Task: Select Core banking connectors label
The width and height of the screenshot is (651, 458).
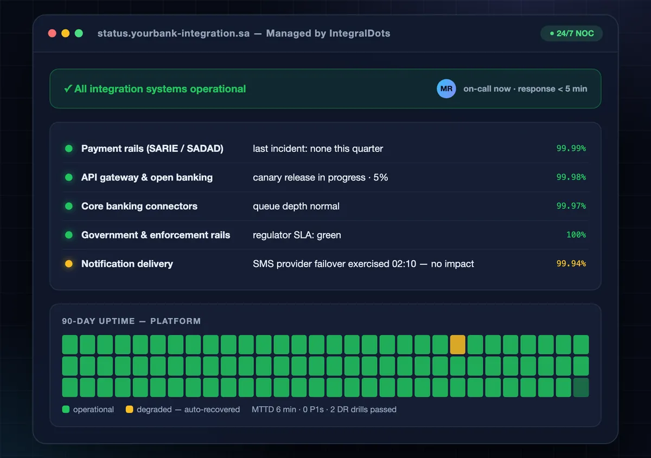Action: pyautogui.click(x=139, y=206)
